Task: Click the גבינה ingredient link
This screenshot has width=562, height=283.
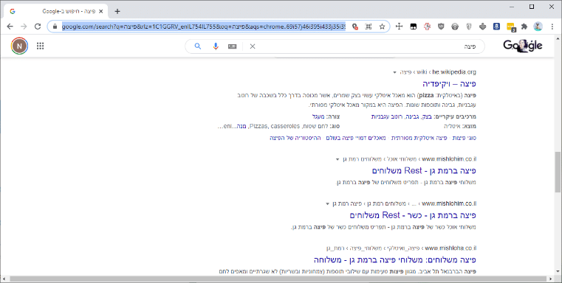Action: (x=412, y=116)
